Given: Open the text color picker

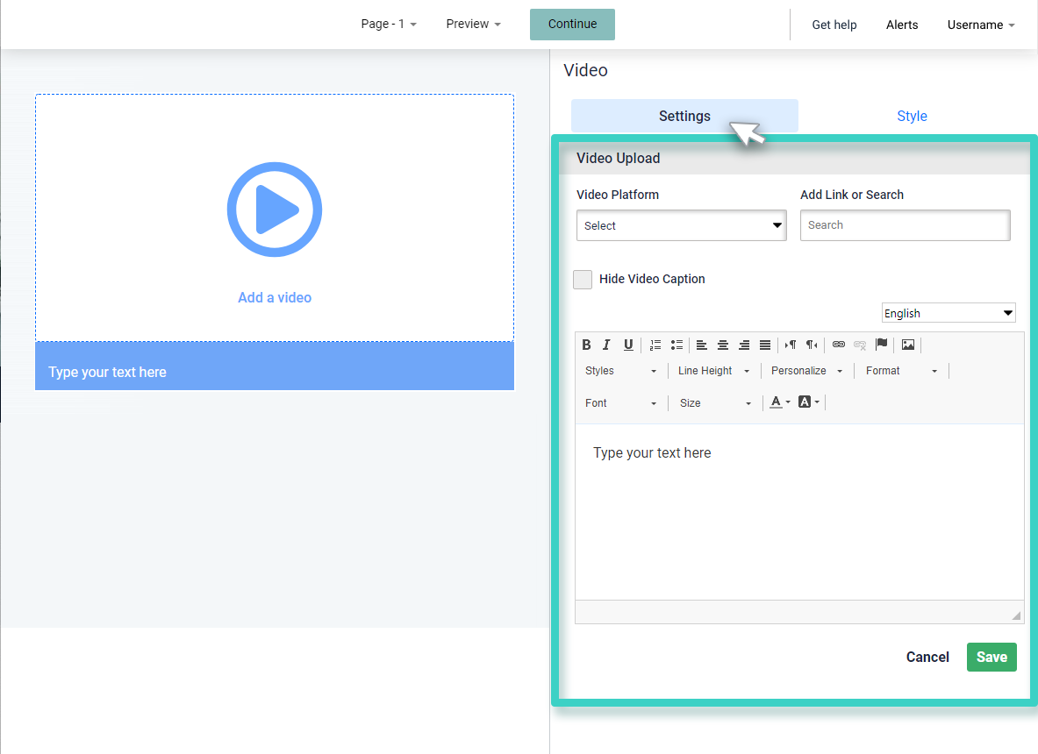Looking at the screenshot, I should pos(780,402).
